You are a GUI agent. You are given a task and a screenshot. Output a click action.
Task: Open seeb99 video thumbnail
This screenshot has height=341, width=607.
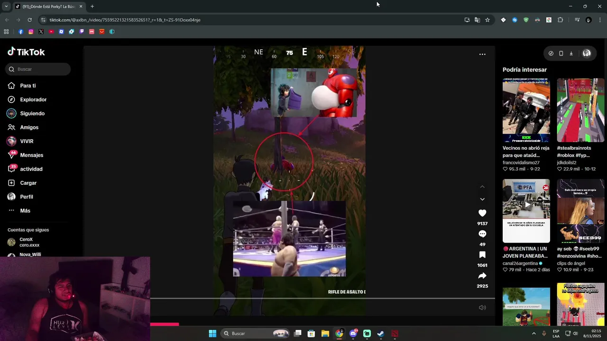(580, 211)
